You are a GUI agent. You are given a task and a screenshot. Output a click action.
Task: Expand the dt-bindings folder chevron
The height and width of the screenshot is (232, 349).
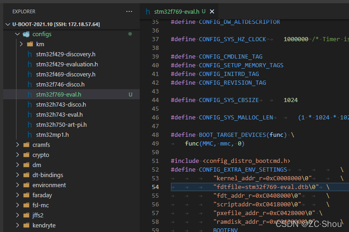(17, 175)
